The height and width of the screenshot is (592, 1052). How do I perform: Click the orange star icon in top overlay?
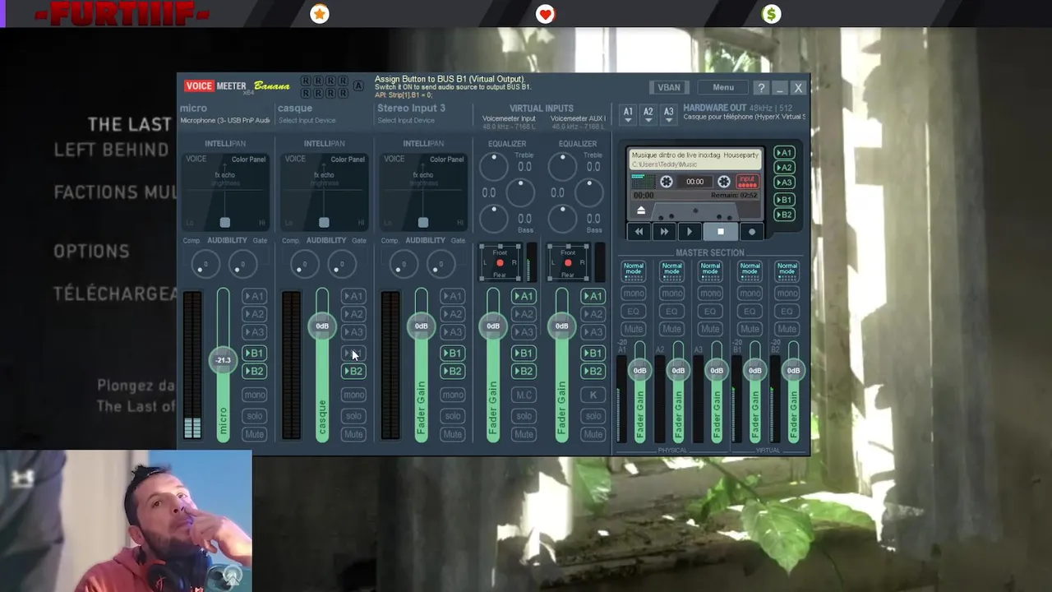pyautogui.click(x=320, y=14)
